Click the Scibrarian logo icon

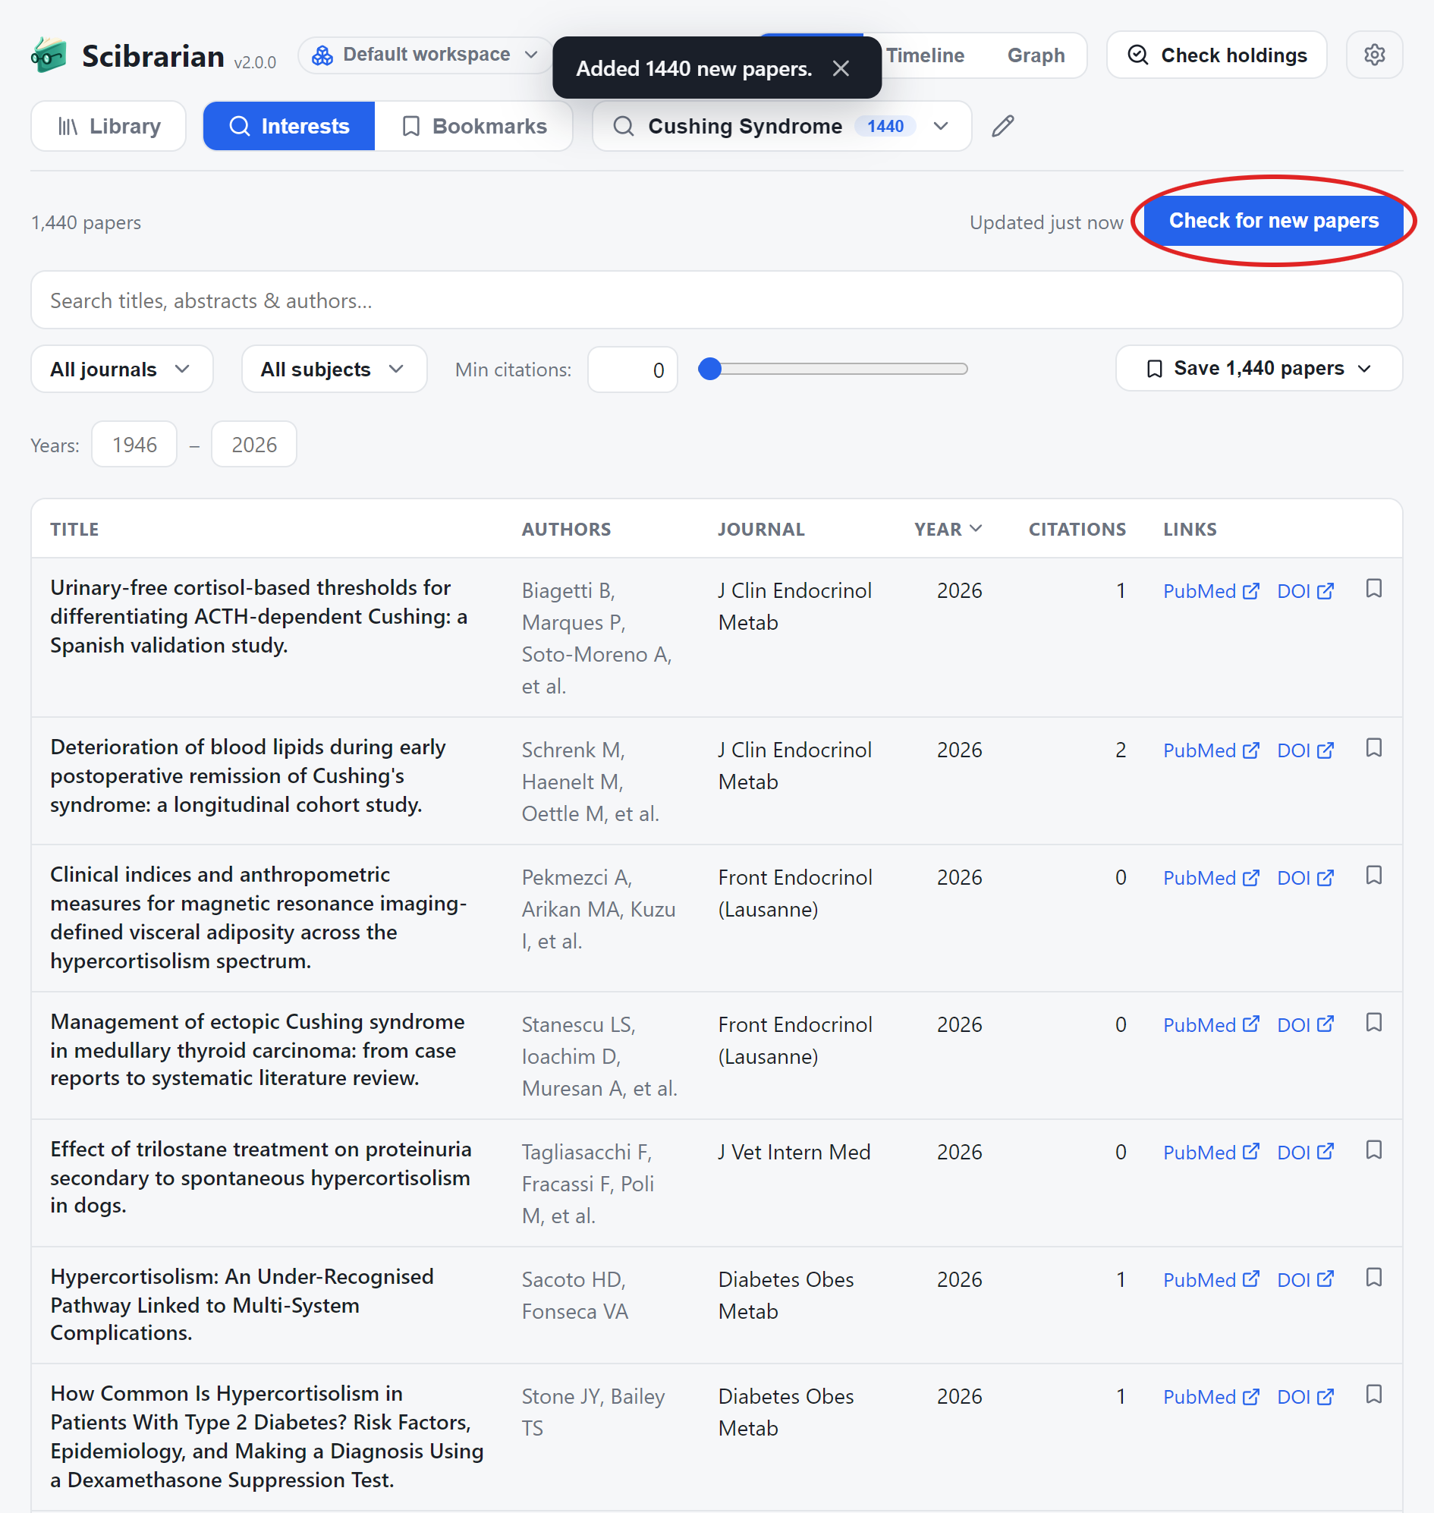(49, 56)
